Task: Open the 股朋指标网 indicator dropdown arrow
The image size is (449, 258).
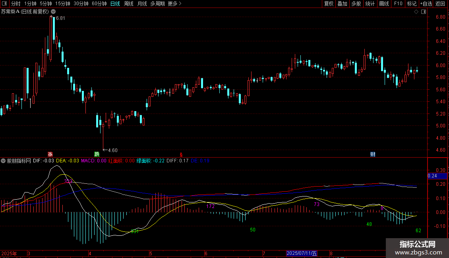Action: coord(3,161)
